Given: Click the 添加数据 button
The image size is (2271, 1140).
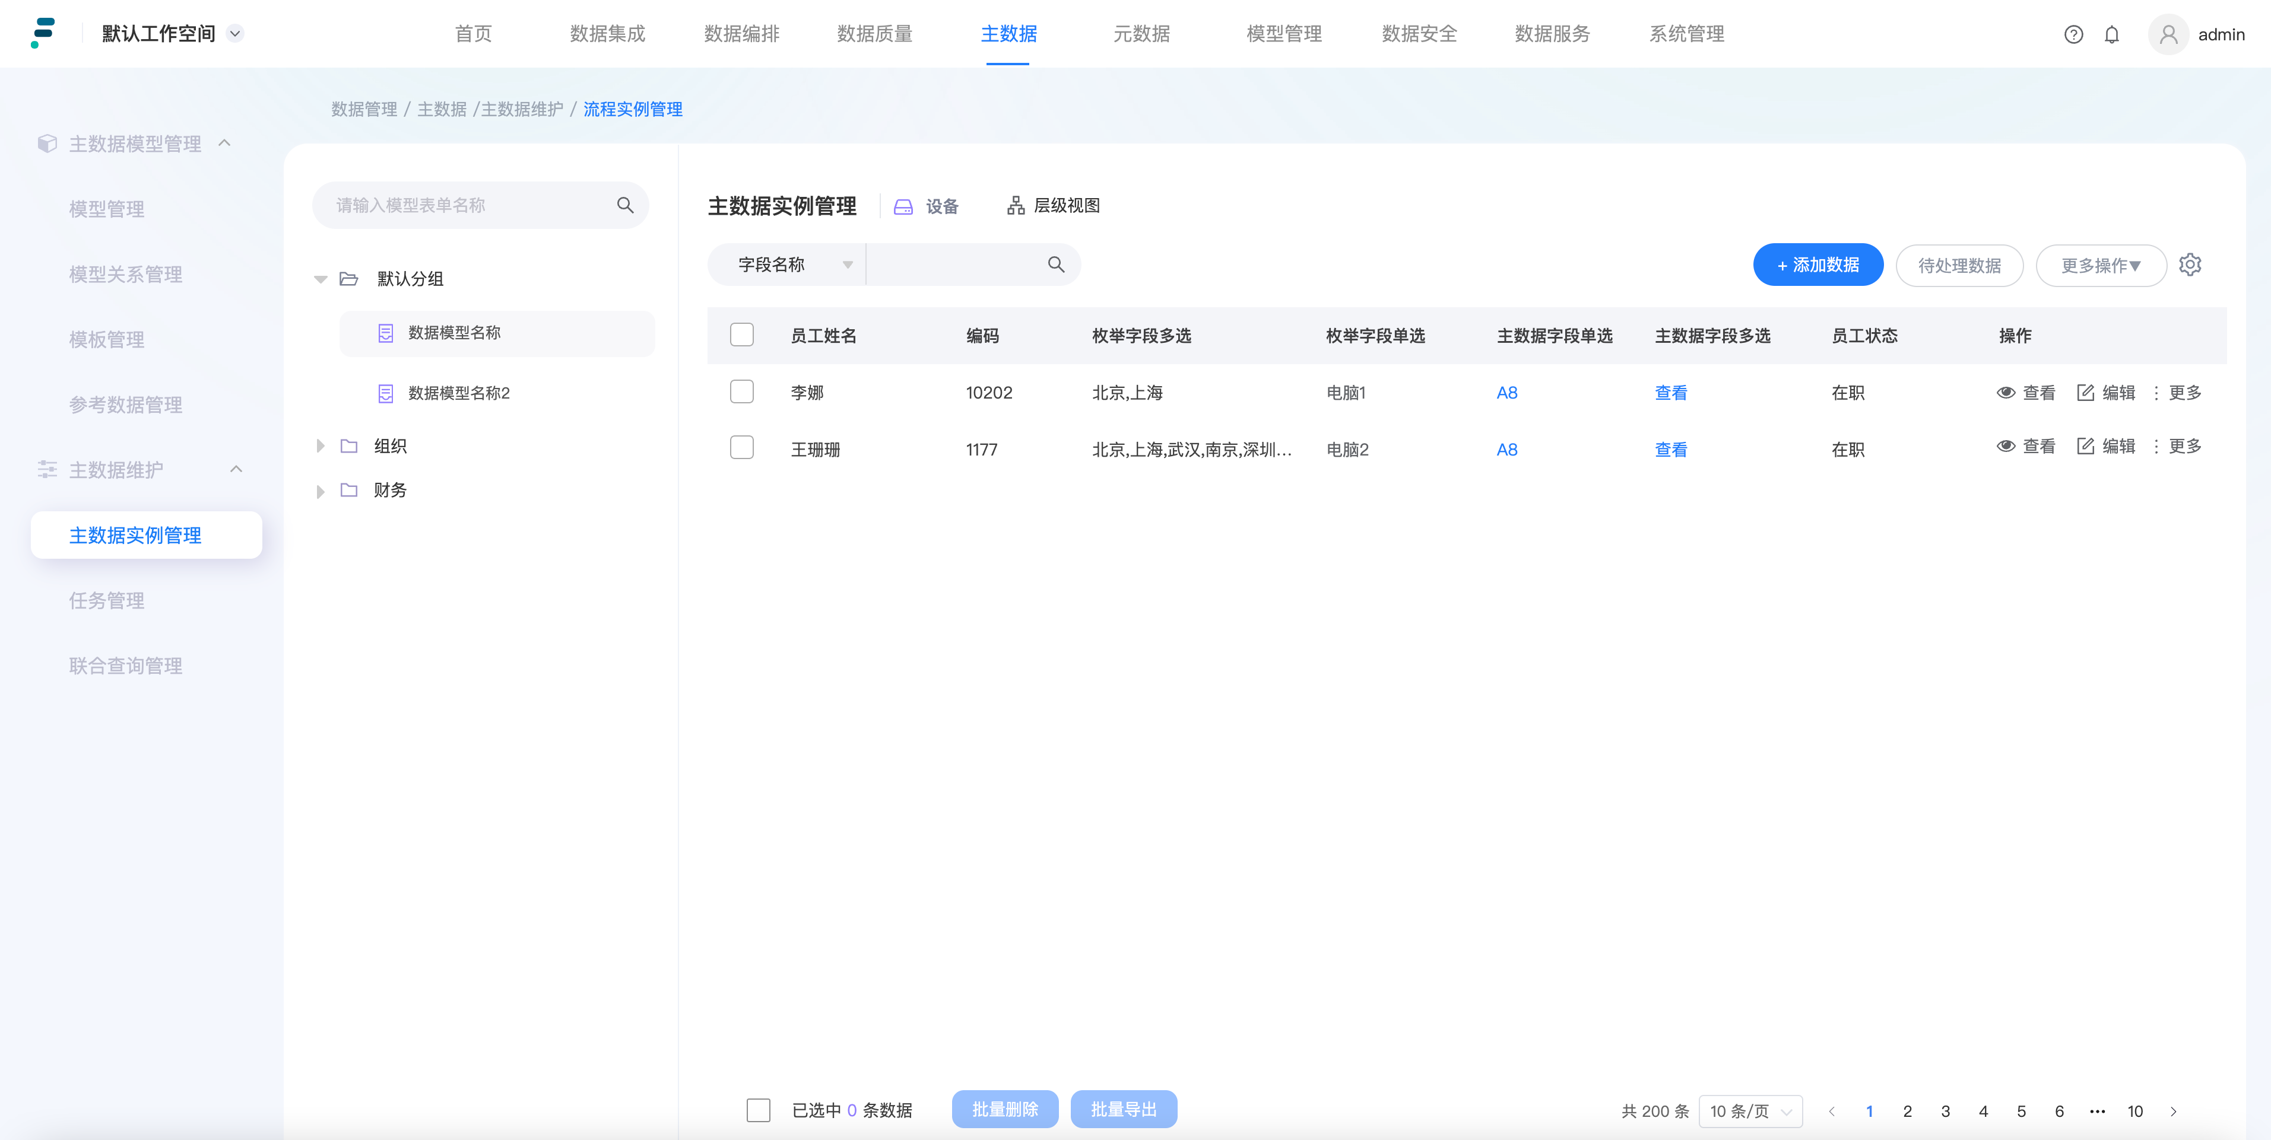Looking at the screenshot, I should coord(1818,265).
